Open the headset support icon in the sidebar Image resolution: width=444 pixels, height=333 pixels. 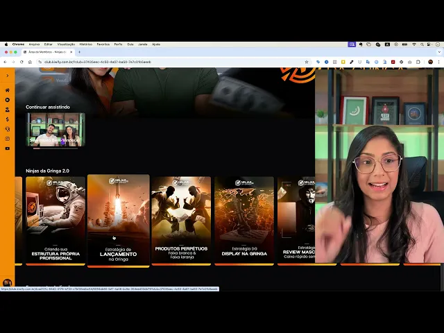[x=8, y=129]
